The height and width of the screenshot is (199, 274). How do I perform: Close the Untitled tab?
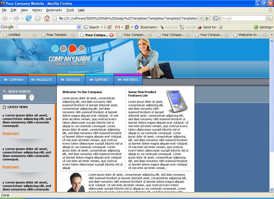(x=35, y=35)
